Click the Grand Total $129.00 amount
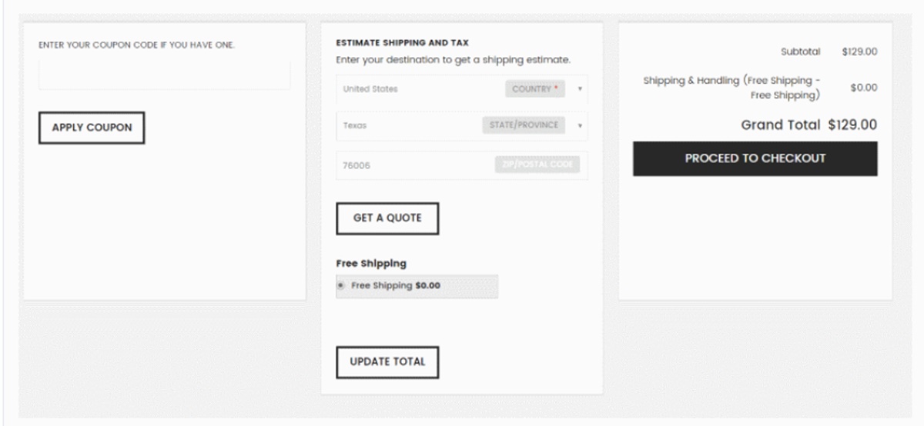This screenshot has width=924, height=426. 852,125
